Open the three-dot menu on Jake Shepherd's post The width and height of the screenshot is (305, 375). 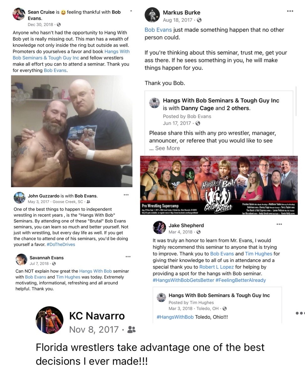tap(279, 224)
